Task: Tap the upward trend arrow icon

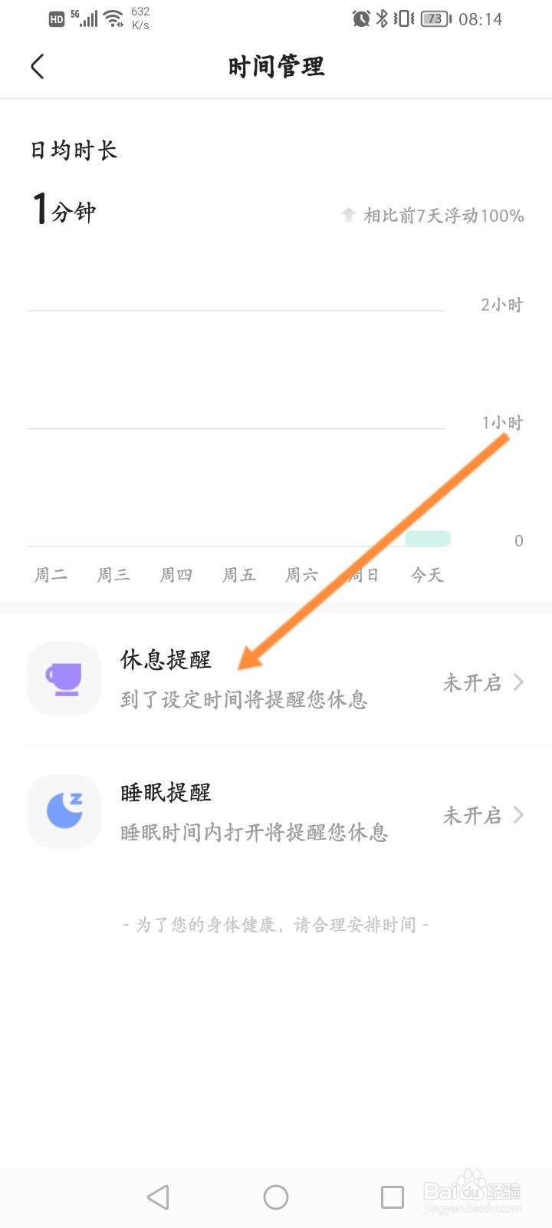Action: coord(349,215)
